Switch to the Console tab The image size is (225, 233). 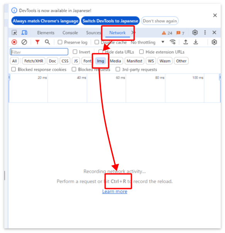coord(70,33)
